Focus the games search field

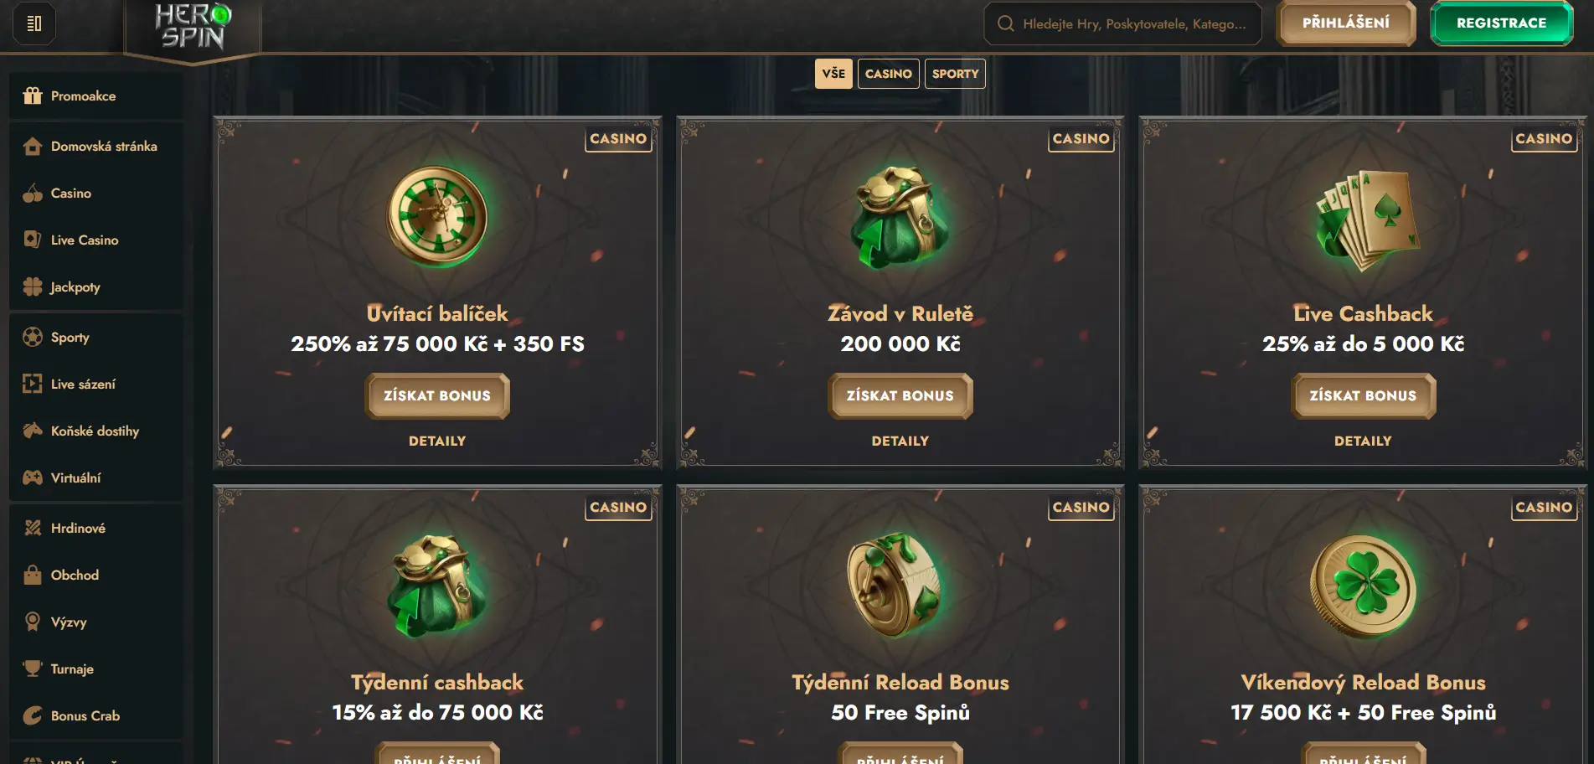(x=1131, y=23)
